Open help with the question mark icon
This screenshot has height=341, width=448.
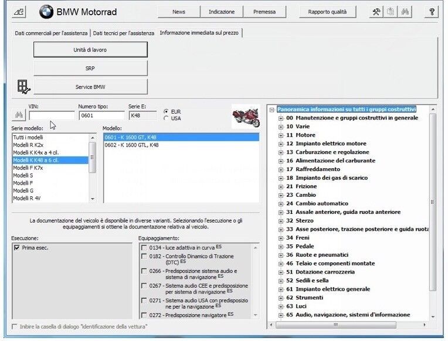pos(432,12)
